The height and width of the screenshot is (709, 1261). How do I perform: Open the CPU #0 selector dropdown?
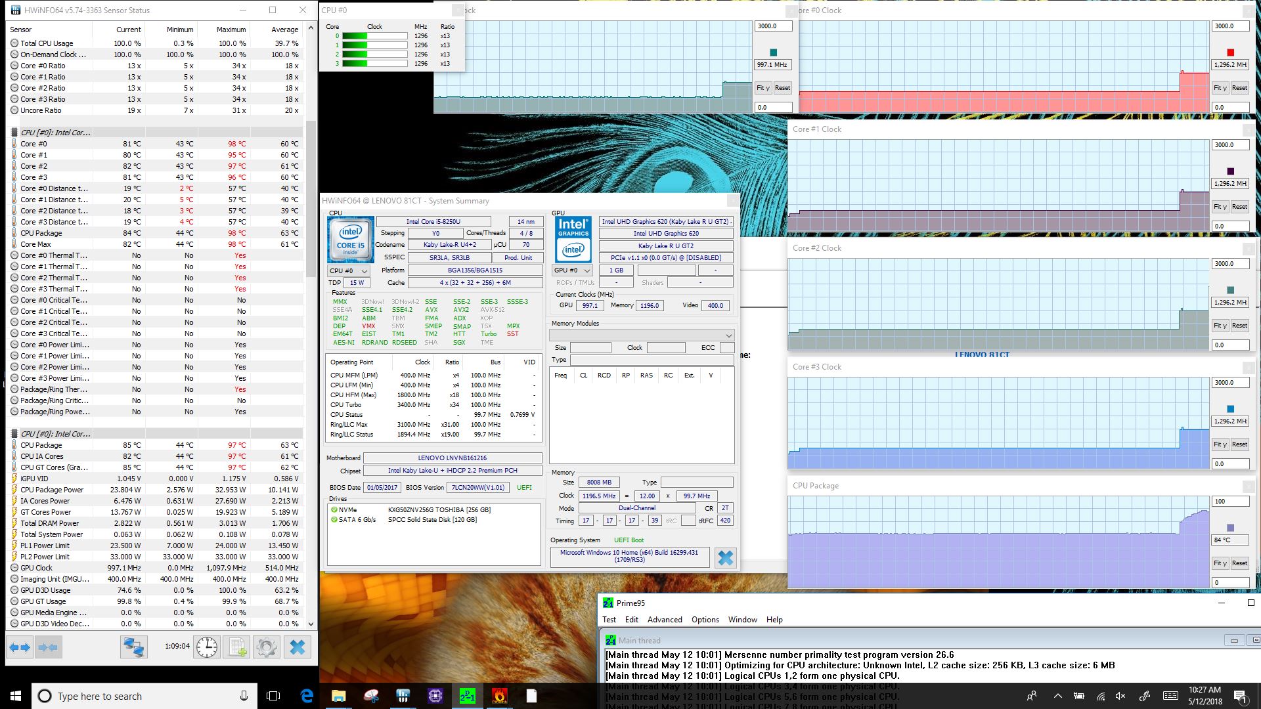tap(349, 270)
